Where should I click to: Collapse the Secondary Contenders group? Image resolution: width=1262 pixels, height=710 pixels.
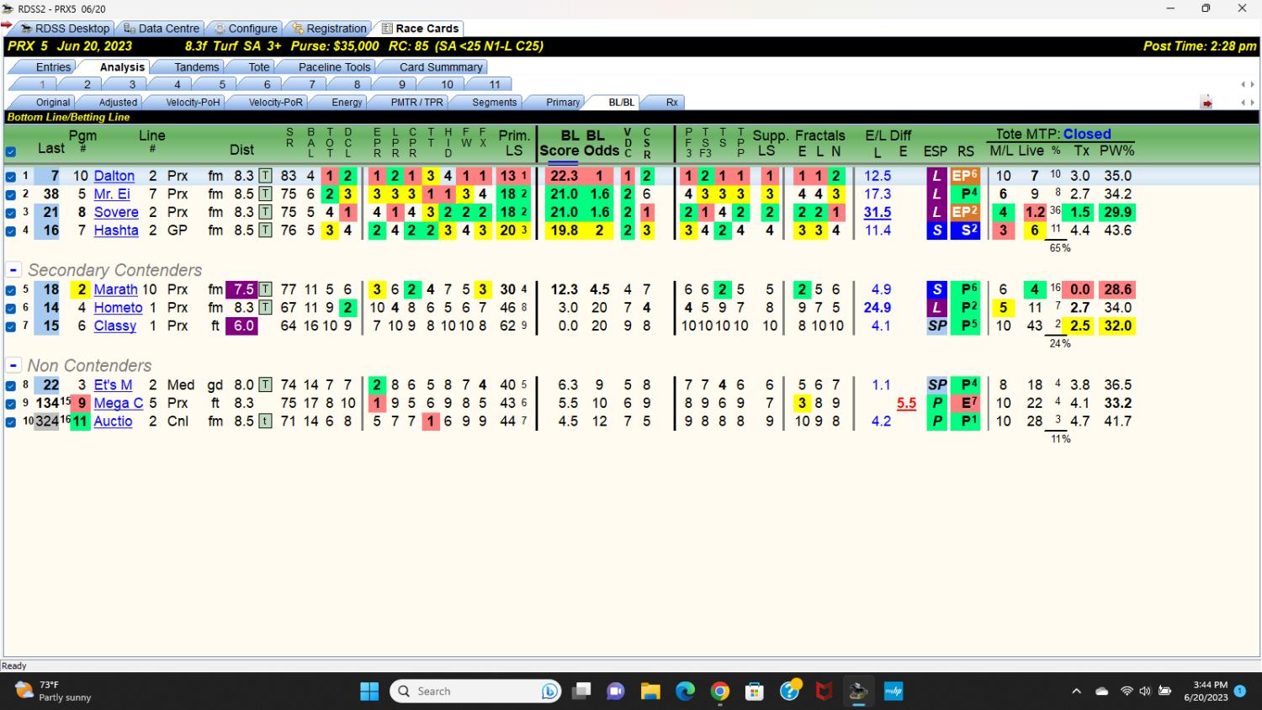click(13, 270)
